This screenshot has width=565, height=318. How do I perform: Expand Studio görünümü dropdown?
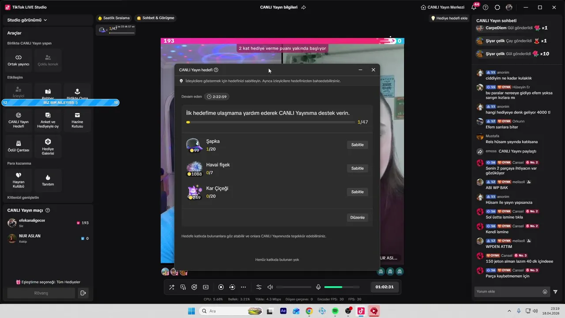[x=27, y=20]
